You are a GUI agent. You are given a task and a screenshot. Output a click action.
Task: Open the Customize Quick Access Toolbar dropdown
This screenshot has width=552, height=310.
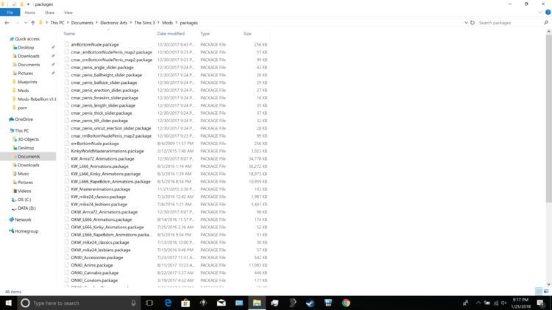click(x=28, y=4)
